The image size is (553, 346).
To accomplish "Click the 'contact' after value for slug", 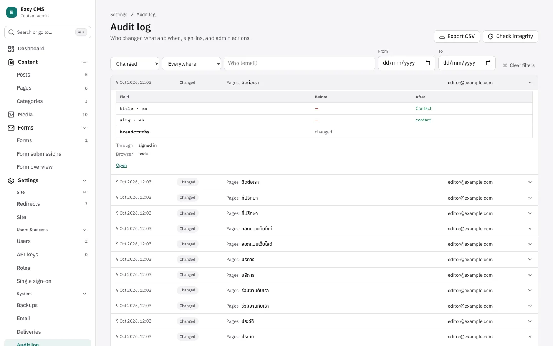I will pos(423,120).
